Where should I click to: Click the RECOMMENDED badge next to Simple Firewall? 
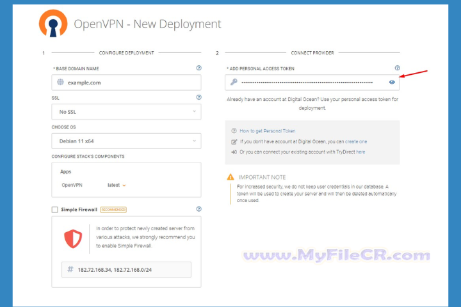[x=113, y=210]
